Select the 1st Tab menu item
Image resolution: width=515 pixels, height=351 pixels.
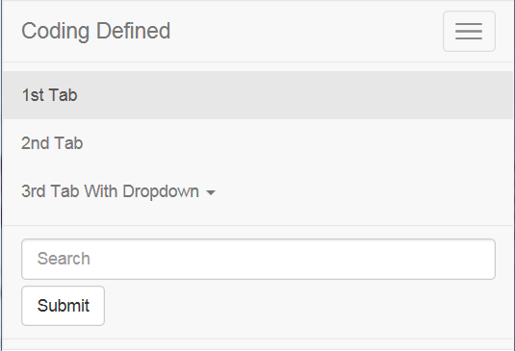(x=258, y=95)
